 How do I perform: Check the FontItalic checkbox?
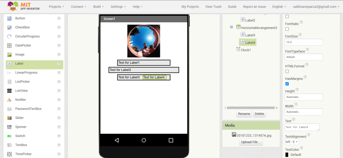click(x=287, y=29)
